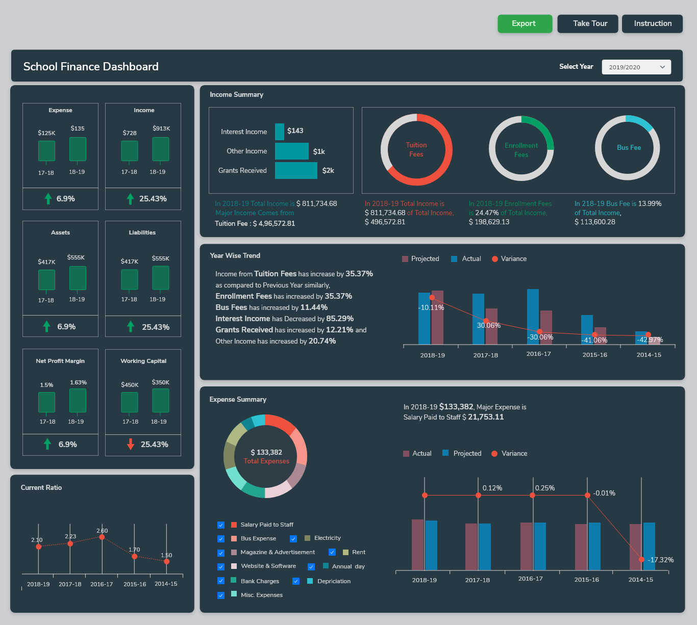Click the 2.60 point on Current Ratio chart
This screenshot has height=625, width=697.
click(102, 537)
